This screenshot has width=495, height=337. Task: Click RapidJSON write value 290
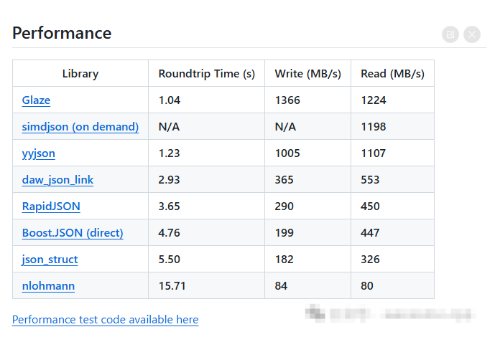pyautogui.click(x=284, y=207)
